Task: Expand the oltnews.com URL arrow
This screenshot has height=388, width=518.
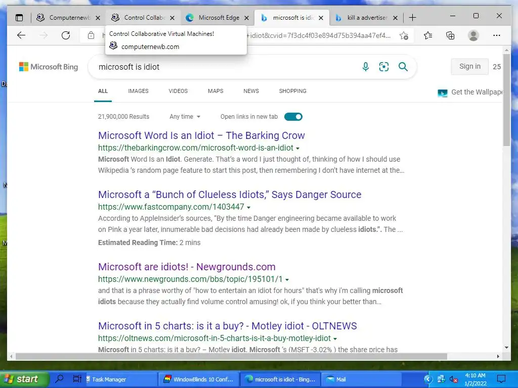Action: (335, 339)
